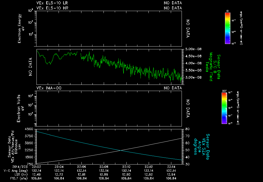Screen dimensions: 263x182
Task: Click the LST value 12.49
Action: point(36,175)
